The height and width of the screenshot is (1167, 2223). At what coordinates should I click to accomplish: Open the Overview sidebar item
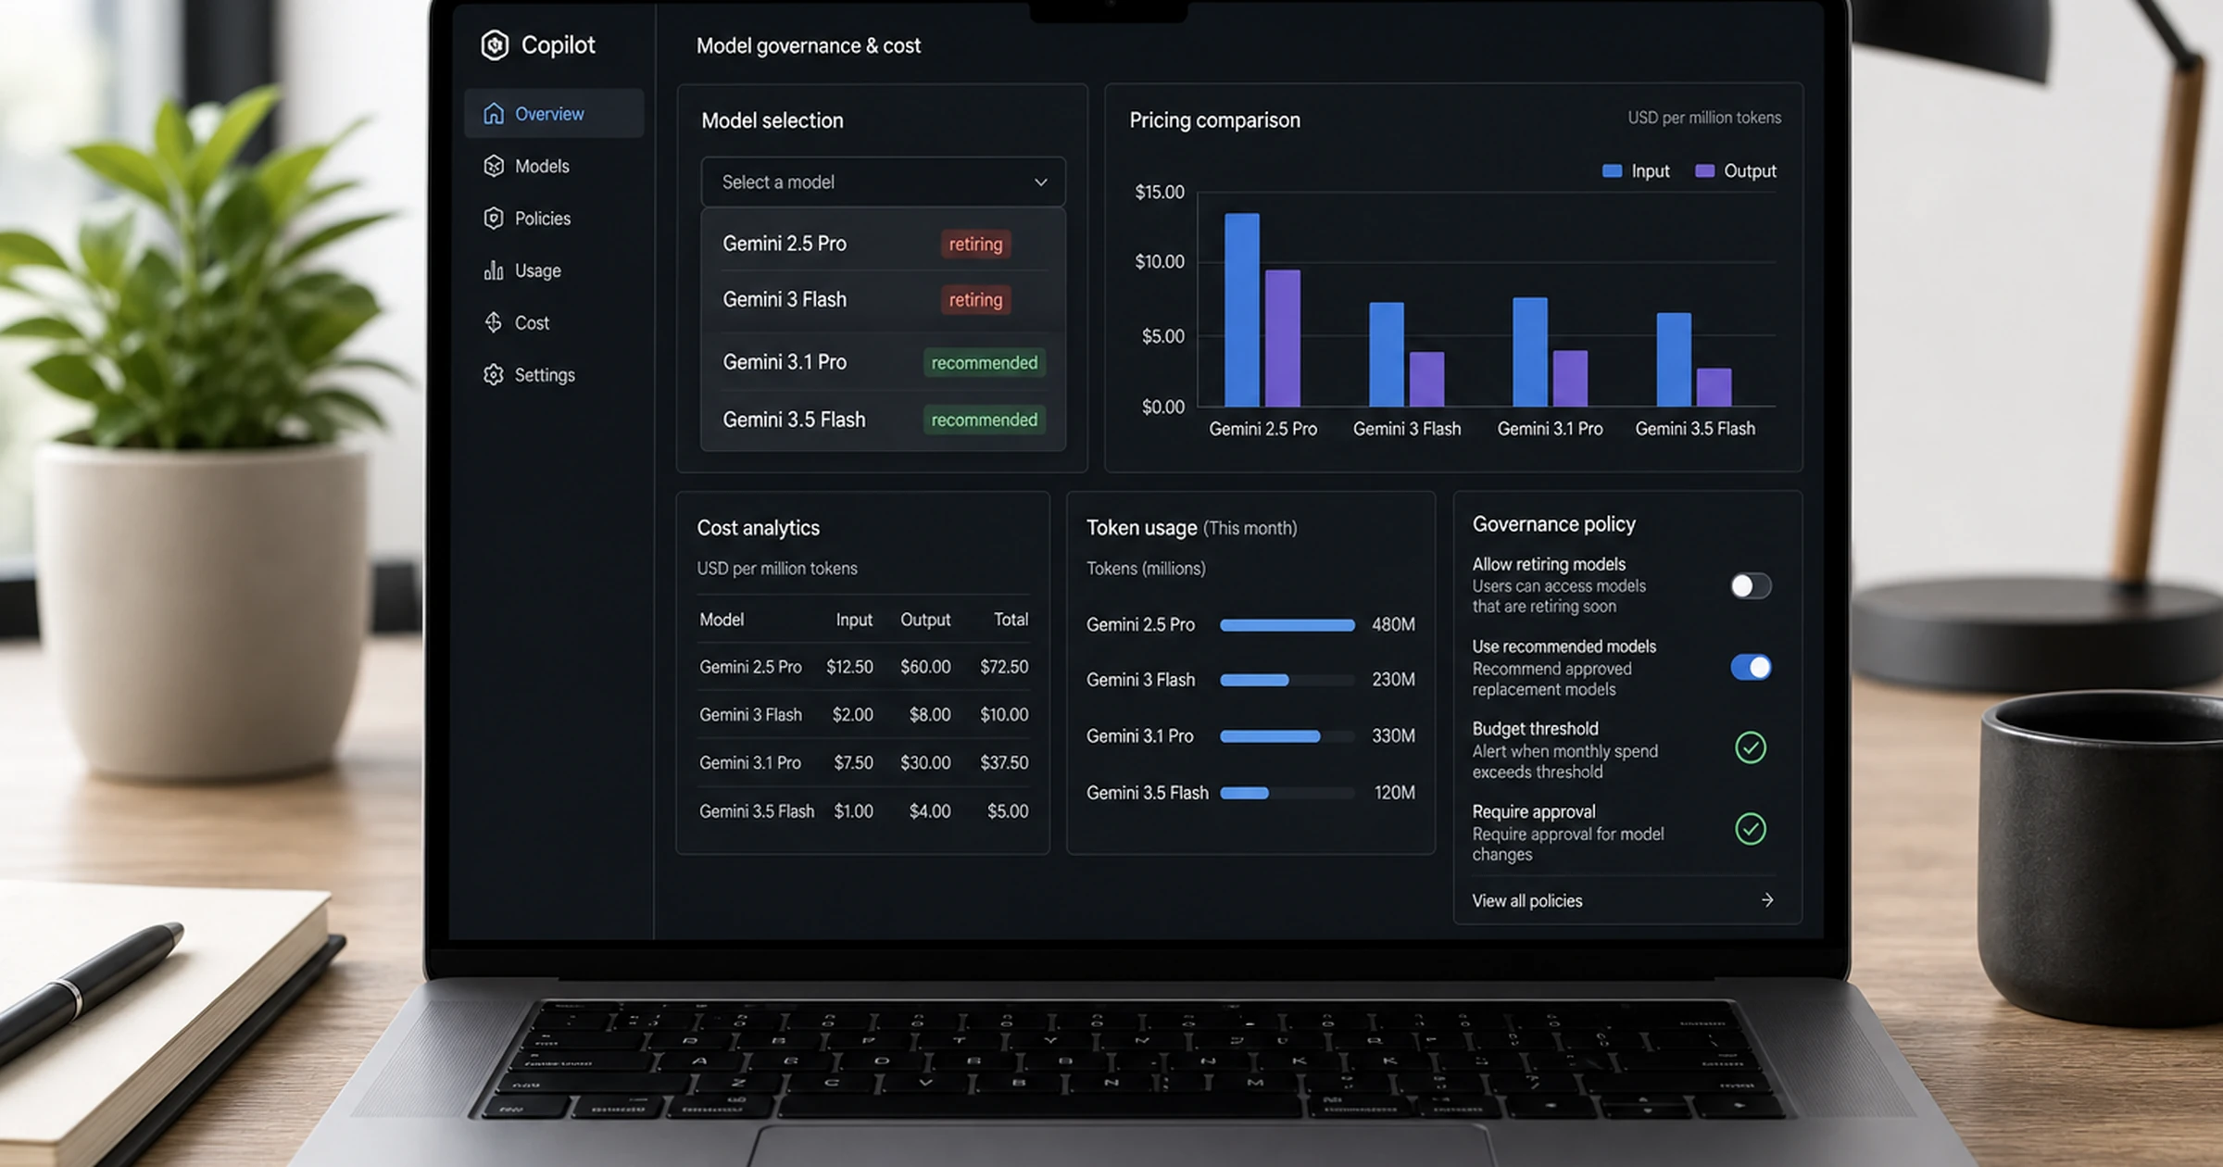[x=554, y=113]
